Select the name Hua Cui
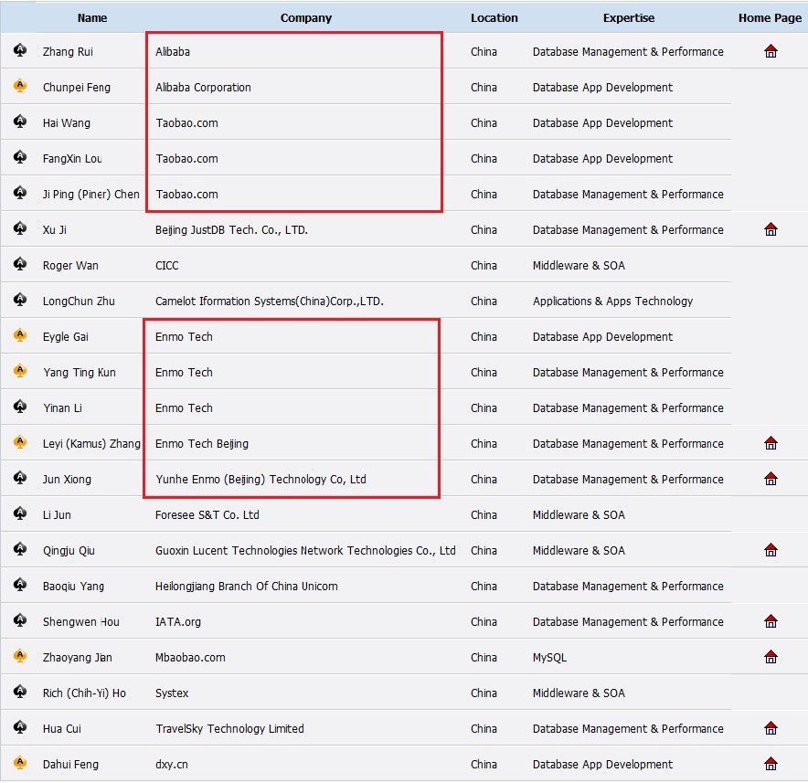The image size is (808, 783). tap(62, 728)
